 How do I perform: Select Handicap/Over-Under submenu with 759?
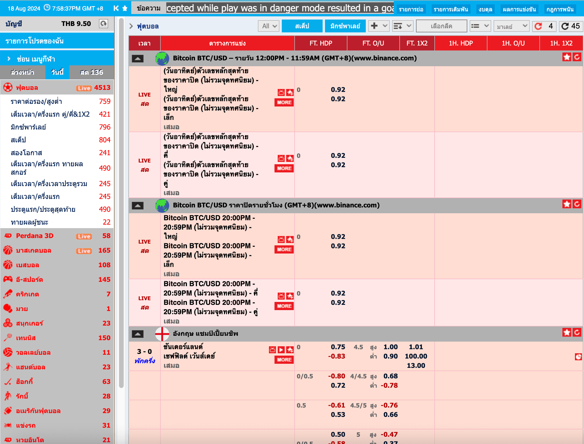coord(57,101)
